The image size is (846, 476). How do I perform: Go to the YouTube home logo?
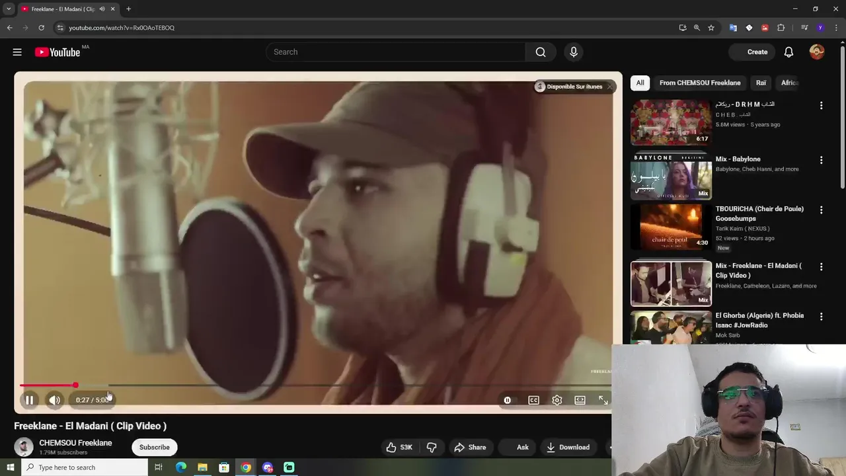click(x=58, y=52)
